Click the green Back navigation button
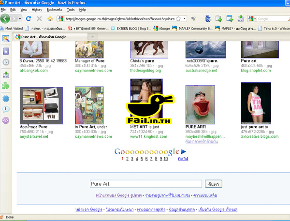Screen dimensions: 290x221 [5, 18]
